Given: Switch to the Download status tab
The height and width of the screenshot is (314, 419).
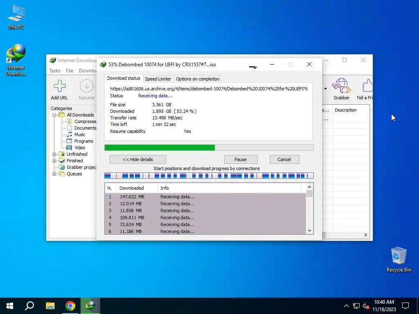Looking at the screenshot, I should point(124,78).
